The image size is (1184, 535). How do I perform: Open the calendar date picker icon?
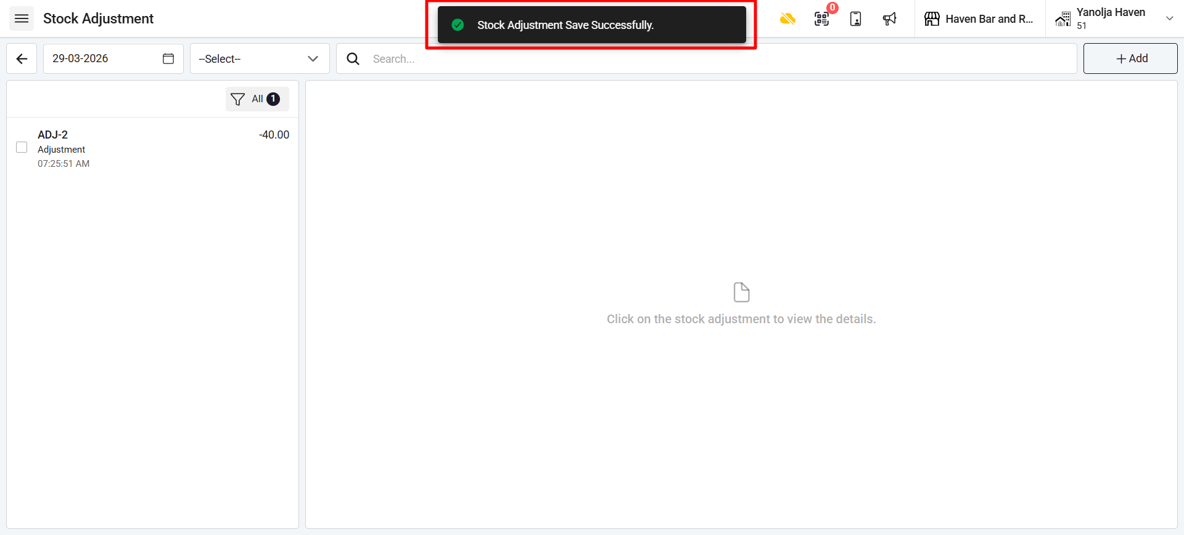[168, 58]
